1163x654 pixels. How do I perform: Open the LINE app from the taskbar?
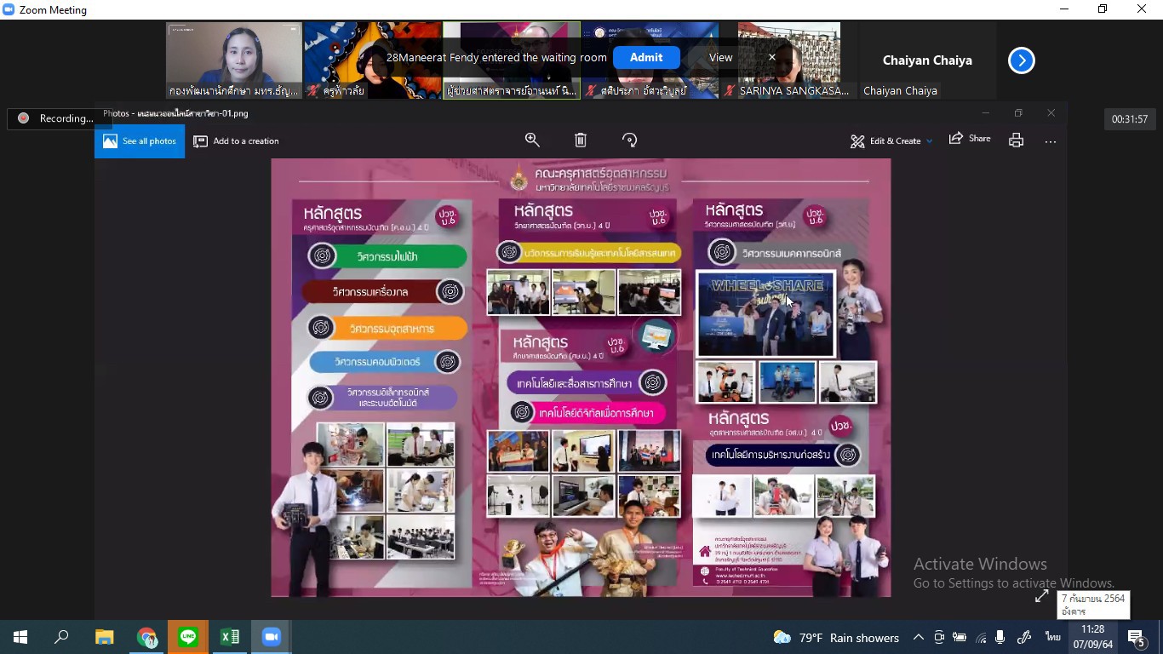tap(188, 637)
